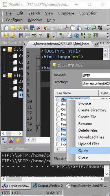Click the door with padlock icon
110x196 pixels.
49,35
